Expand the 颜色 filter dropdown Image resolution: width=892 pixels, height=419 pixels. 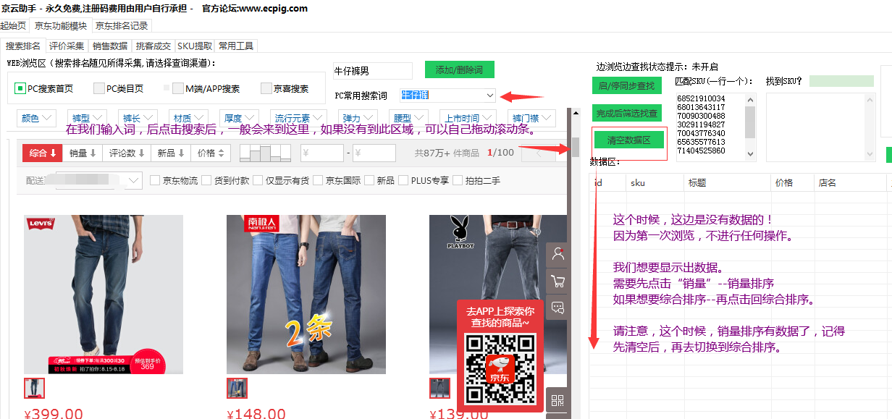pyautogui.click(x=36, y=118)
